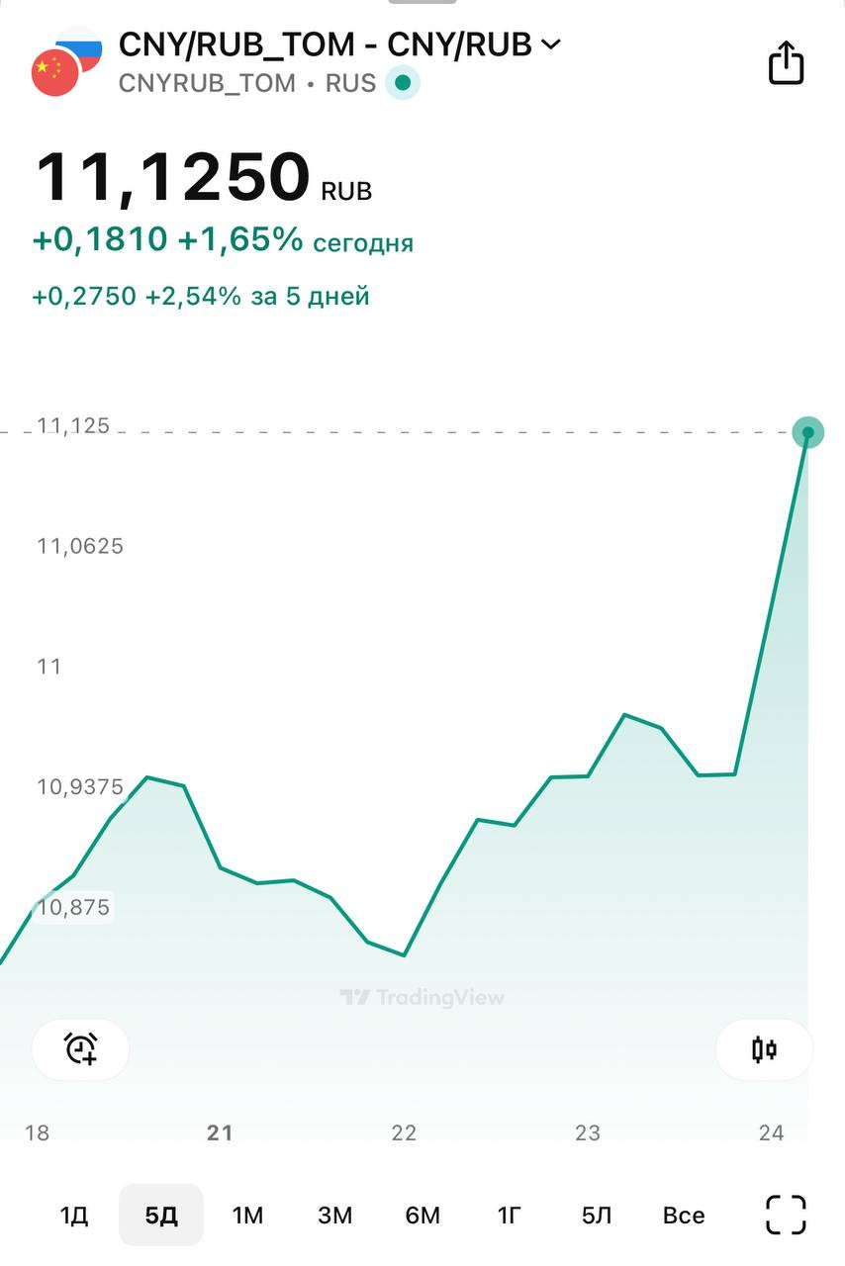This screenshot has width=845, height=1266.
Task: Select the 5Д time range
Action: coord(161,1215)
